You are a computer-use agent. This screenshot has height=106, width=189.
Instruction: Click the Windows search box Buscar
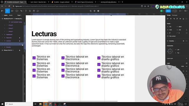click(x=19, y=104)
